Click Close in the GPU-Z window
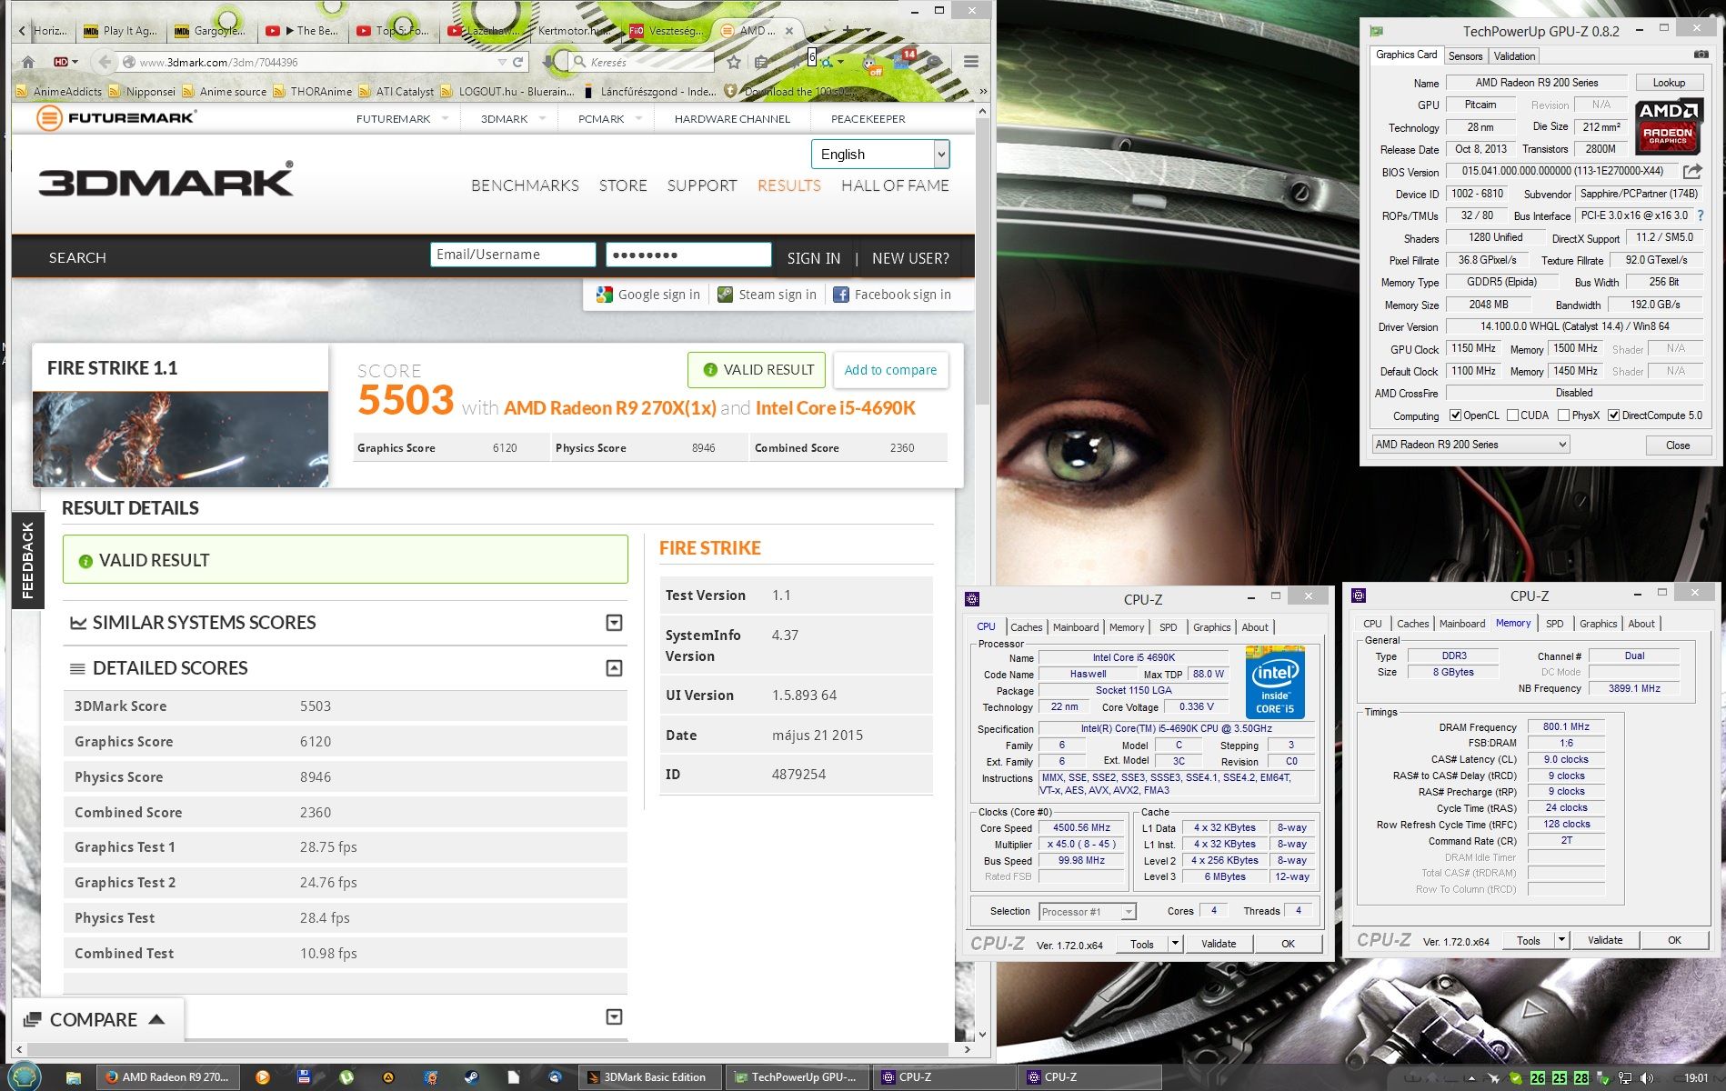Screen dimensions: 1726x1091 coord(1678,445)
